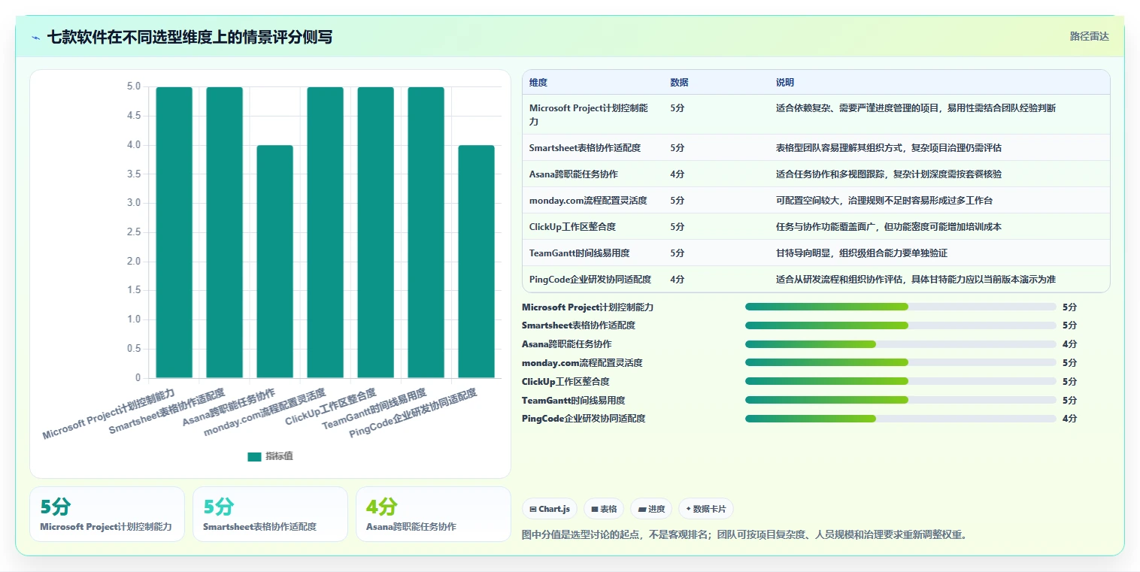This screenshot has width=1140, height=572.
Task: Click the Smartsheet表格协作适配度 x-axis label under chart
Action: point(167,411)
